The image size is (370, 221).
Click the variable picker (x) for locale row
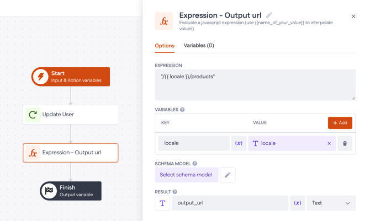click(x=239, y=143)
